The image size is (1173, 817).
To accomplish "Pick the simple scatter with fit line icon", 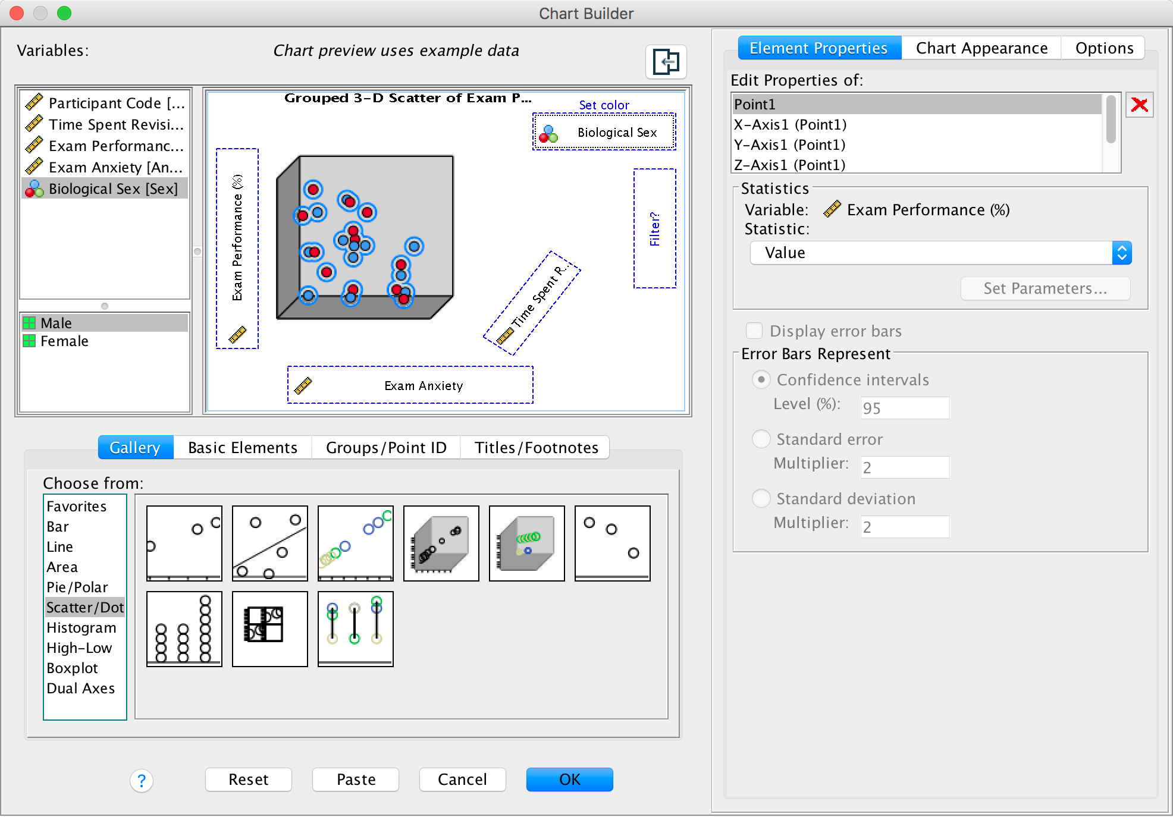I will pos(269,543).
